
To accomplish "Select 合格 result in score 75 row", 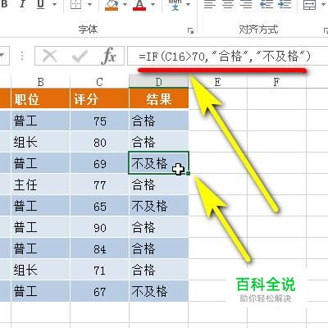I will [x=158, y=121].
